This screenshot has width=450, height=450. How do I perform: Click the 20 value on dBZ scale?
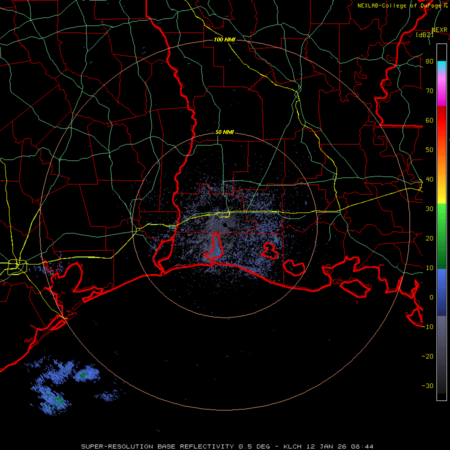click(x=429, y=238)
